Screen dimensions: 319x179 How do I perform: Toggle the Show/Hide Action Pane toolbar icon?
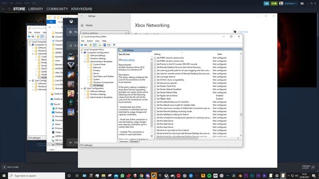(109, 45)
